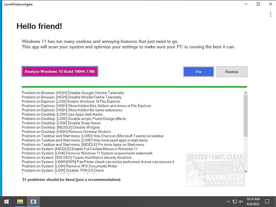Select 'Disable acrylic Fluent Design effects' line
The width and height of the screenshot is (276, 207).
[74, 119]
